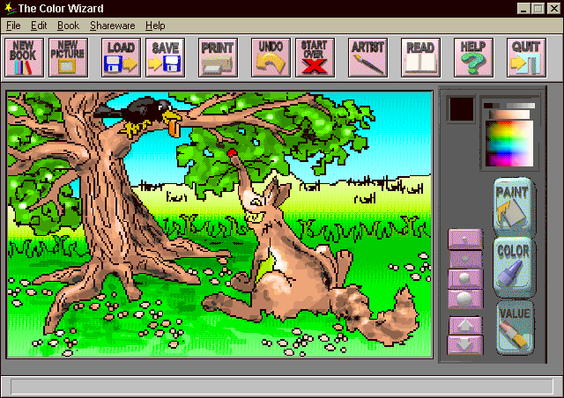Open the Artist tool icon
Viewport: 564px width, 398px height.
point(368,58)
